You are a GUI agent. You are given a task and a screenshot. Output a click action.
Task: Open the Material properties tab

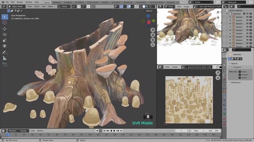pyautogui.click(x=224, y=119)
